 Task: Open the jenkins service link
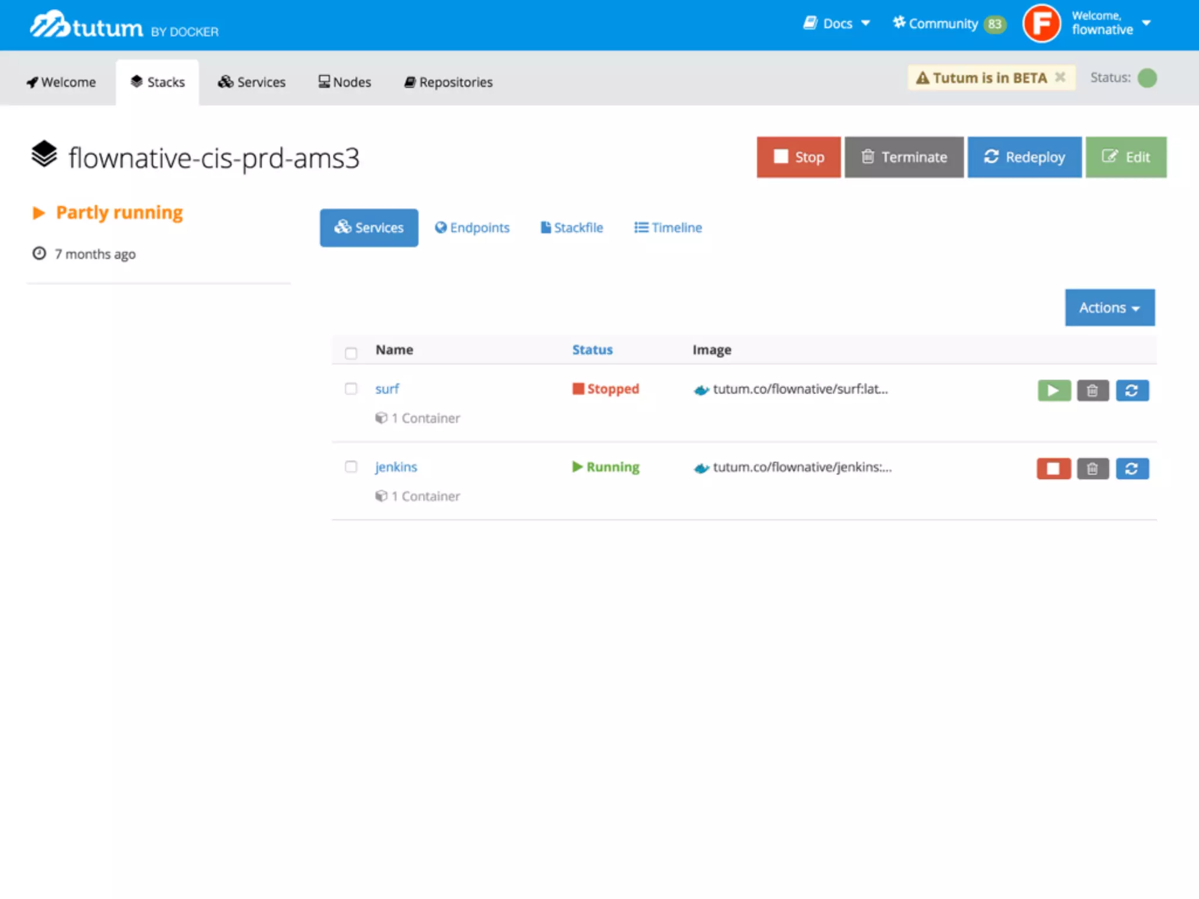396,467
